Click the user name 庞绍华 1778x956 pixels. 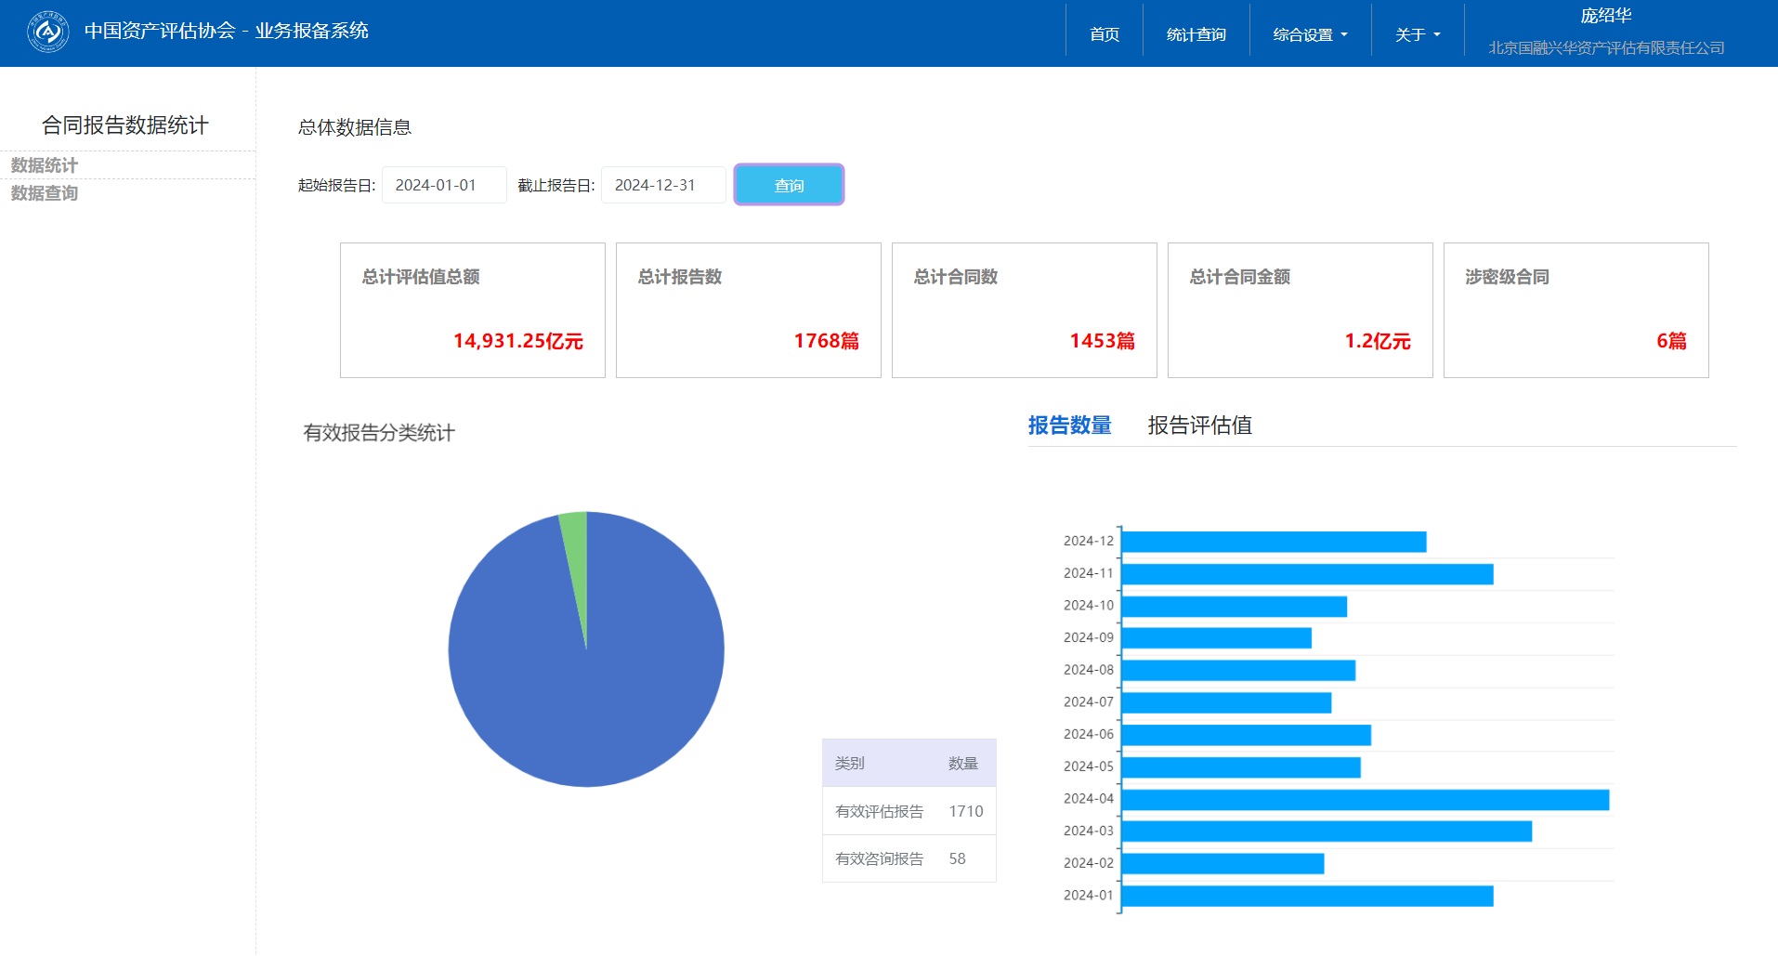point(1605,16)
